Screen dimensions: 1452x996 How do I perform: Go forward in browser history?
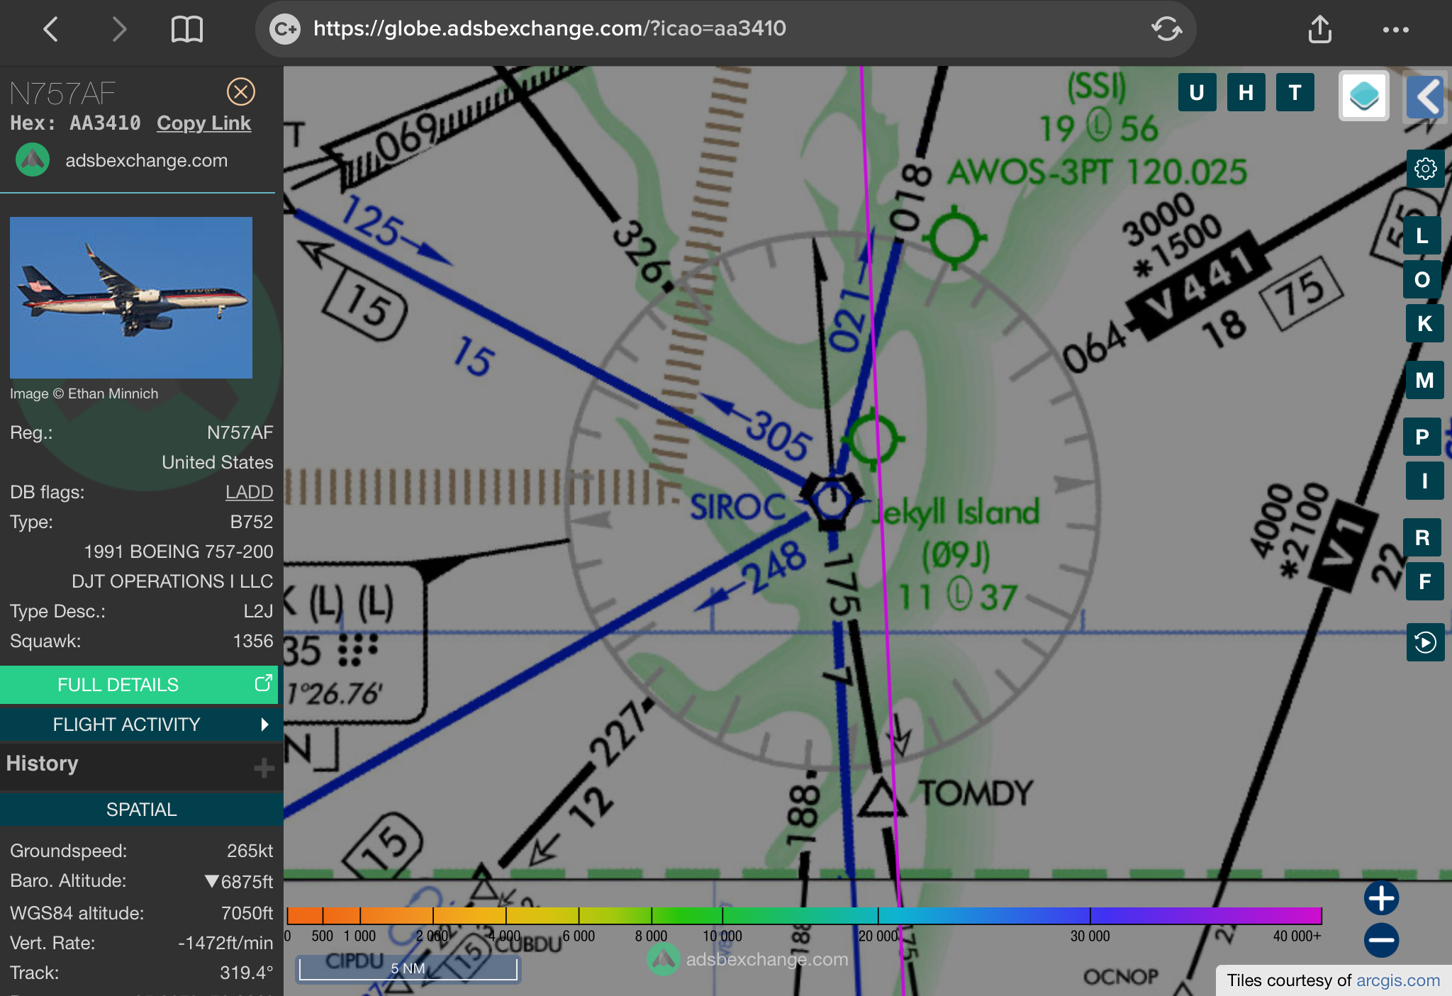pos(119,29)
